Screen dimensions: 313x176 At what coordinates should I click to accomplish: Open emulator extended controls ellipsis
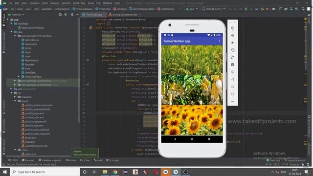click(x=233, y=101)
